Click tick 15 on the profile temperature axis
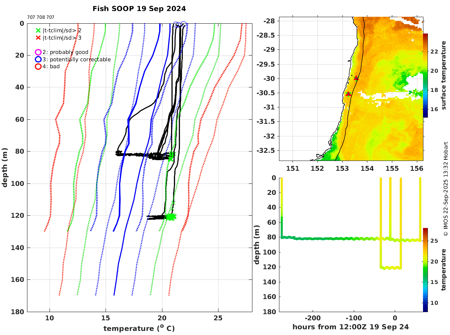The height and width of the screenshot is (335, 450). (x=106, y=318)
